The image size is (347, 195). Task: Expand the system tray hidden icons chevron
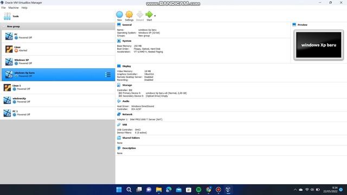click(295, 190)
